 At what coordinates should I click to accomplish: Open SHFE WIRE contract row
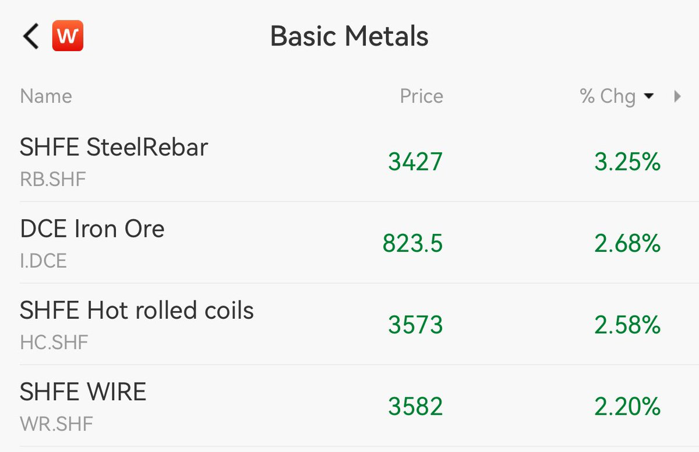coord(349,405)
